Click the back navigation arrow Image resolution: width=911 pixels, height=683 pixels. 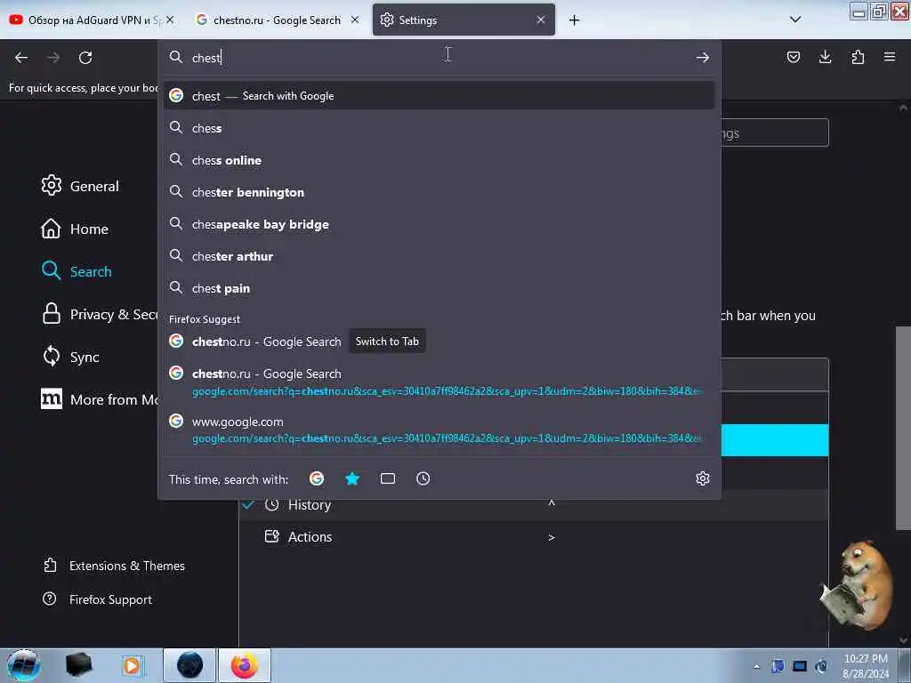coord(21,58)
